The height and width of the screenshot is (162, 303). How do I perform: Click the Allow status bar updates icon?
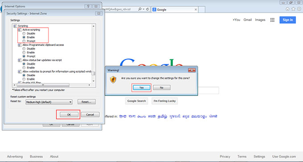pos(20,60)
